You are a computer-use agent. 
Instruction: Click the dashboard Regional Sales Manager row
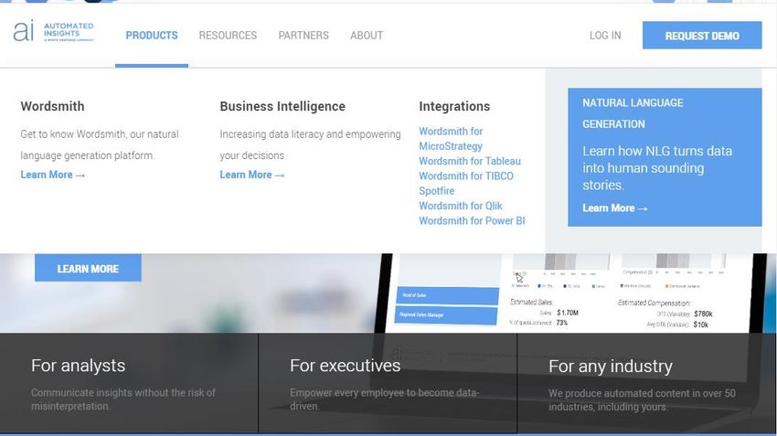point(446,315)
